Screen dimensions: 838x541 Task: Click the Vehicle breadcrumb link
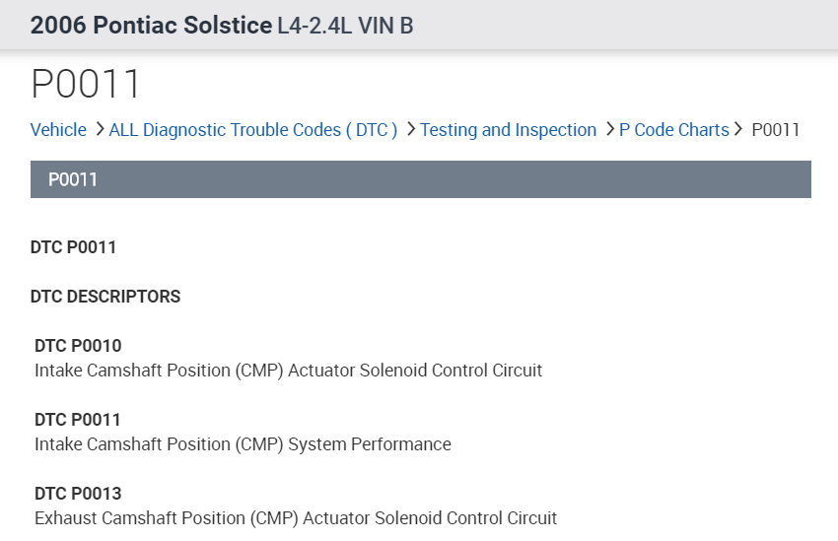coord(58,130)
